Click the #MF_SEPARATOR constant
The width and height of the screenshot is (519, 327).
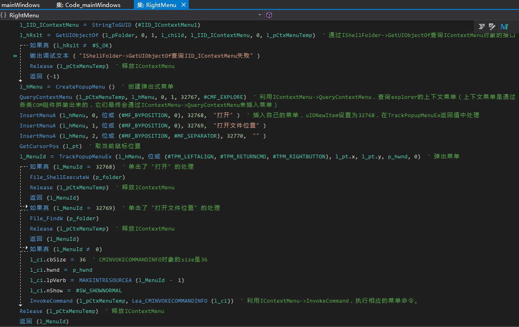(x=195, y=136)
